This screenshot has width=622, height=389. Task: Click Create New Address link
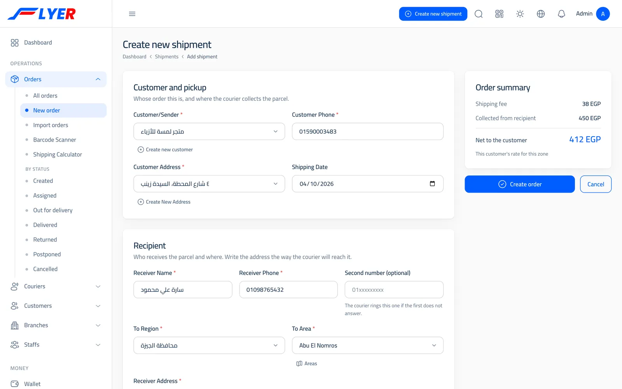[164, 202]
